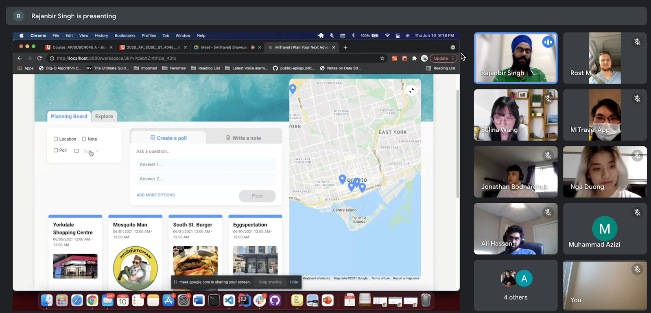
Task: Check the Poll filter checkbox
Action: (56, 150)
